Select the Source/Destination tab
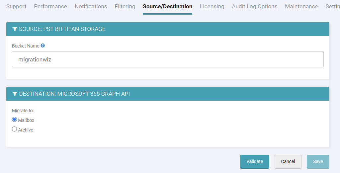 point(167,7)
